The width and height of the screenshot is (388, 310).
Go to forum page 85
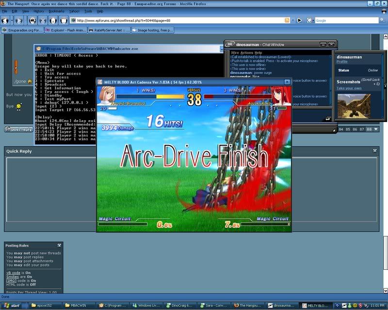(348, 129)
